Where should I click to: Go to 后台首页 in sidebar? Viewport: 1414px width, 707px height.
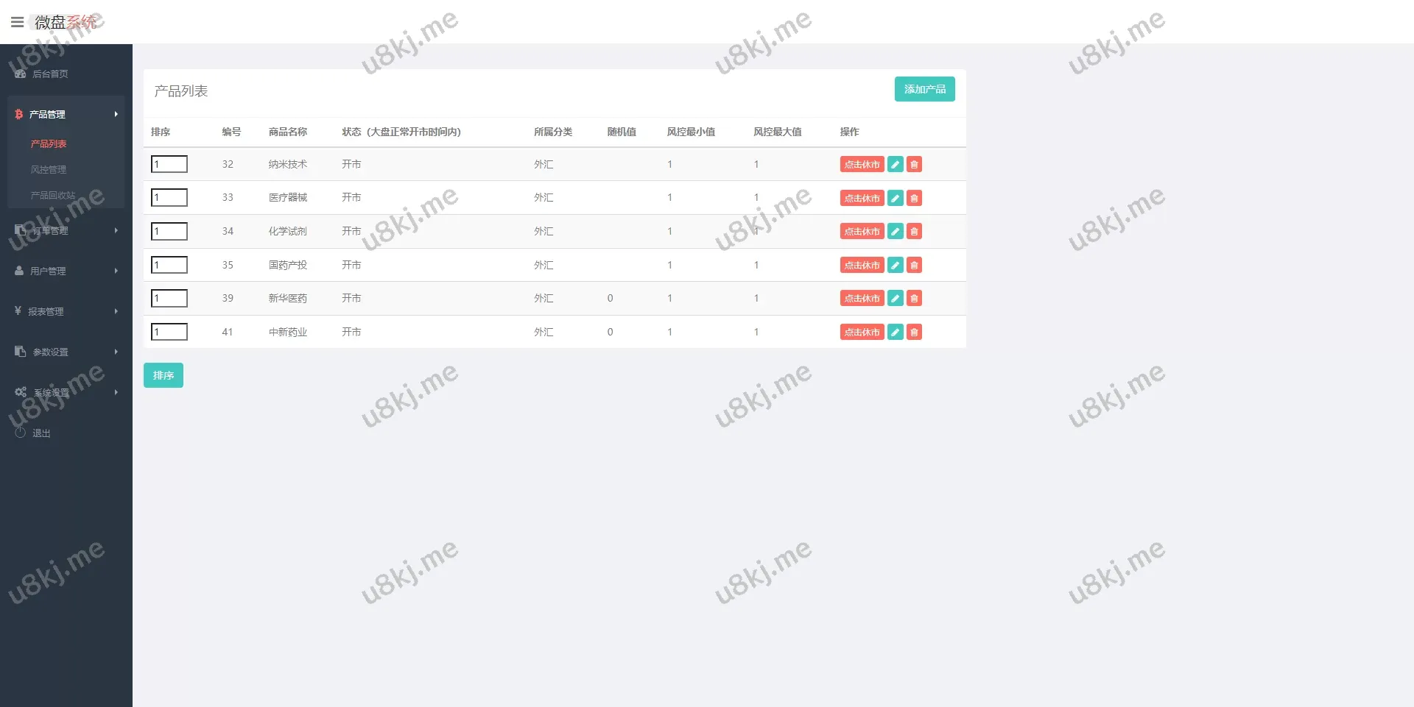(50, 74)
